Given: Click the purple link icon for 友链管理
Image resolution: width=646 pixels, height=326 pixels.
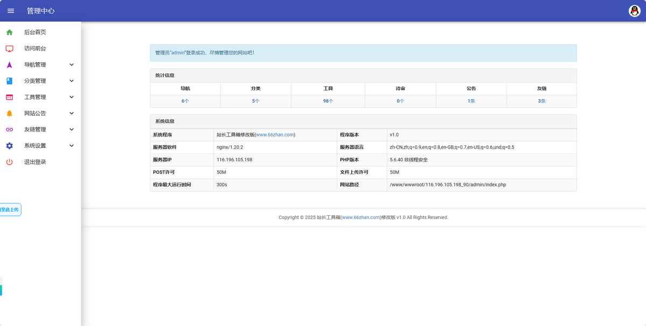Looking at the screenshot, I should 9,129.
